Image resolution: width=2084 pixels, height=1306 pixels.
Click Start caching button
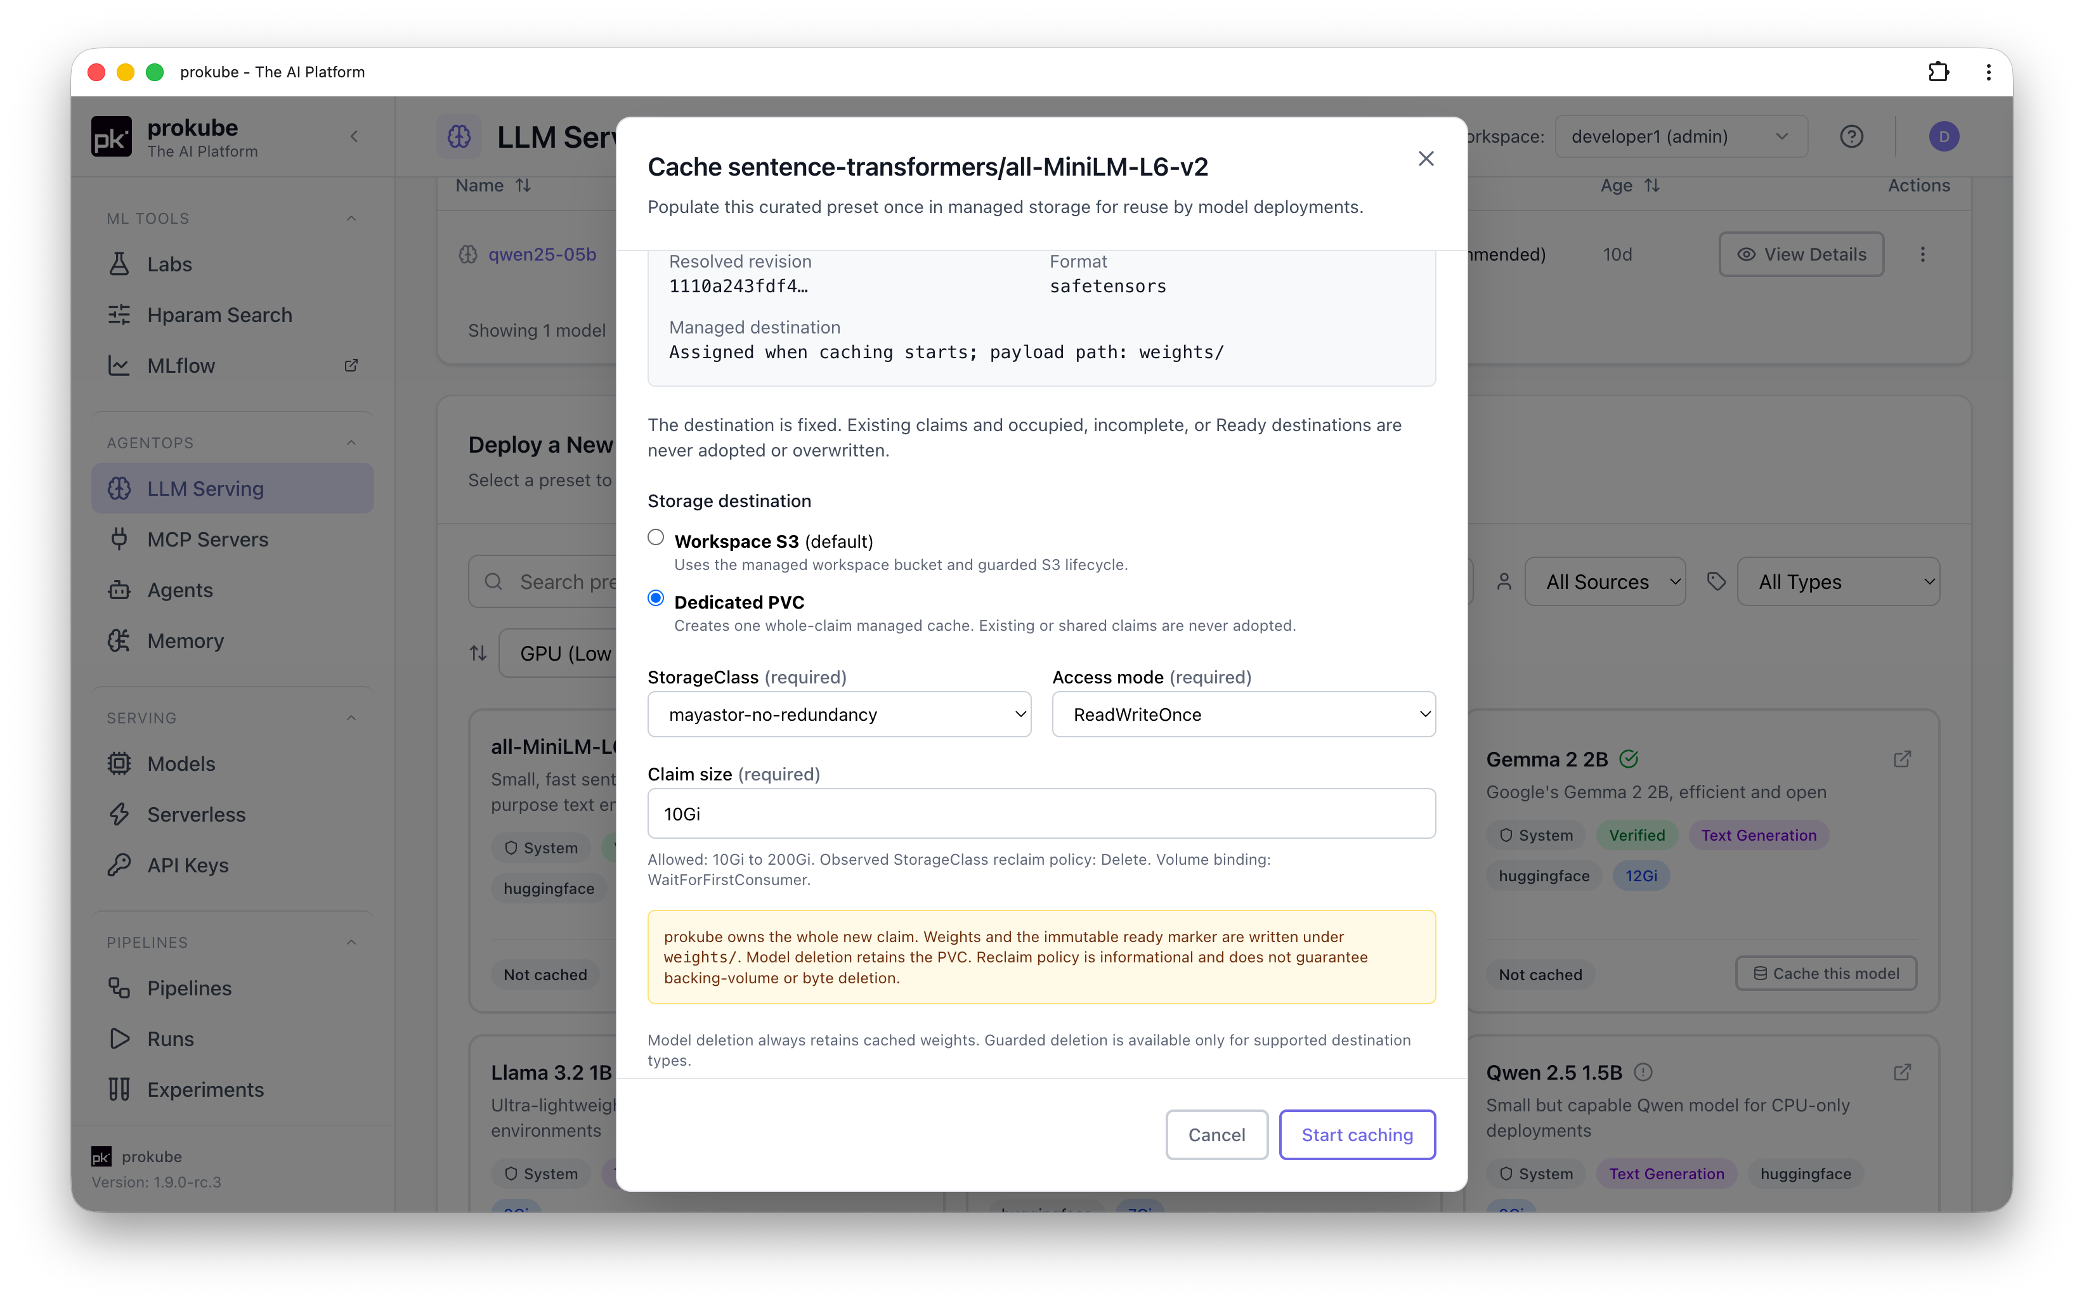[x=1357, y=1134]
